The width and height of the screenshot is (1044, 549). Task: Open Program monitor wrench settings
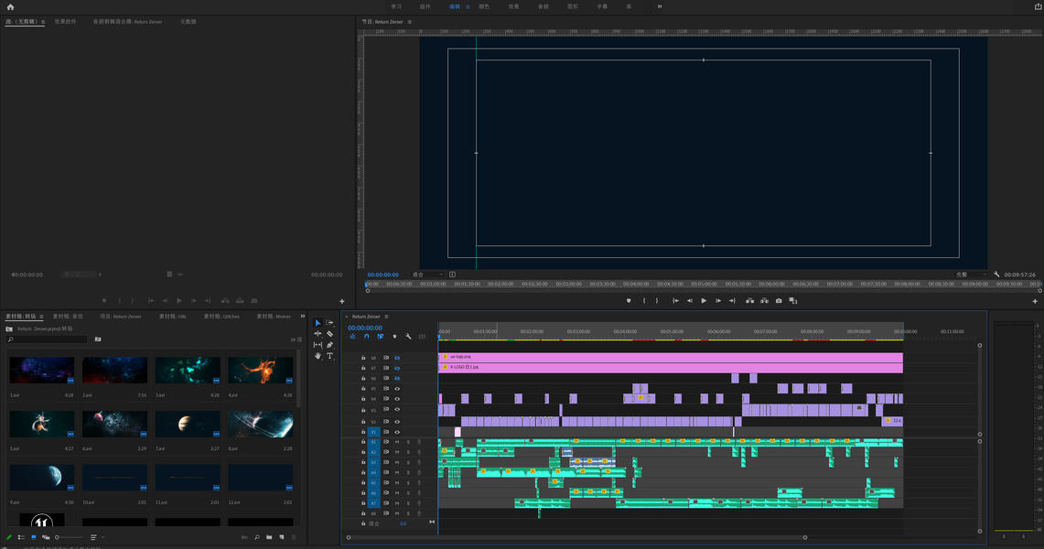click(996, 274)
